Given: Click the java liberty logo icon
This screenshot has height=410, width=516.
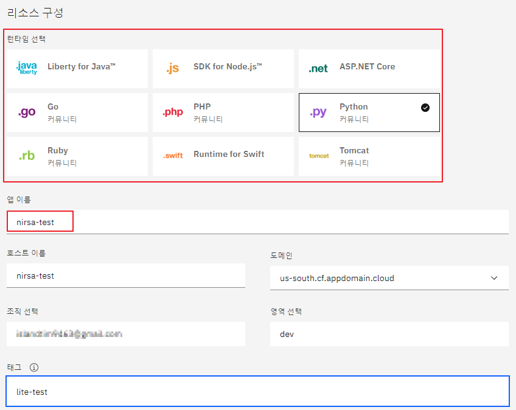Looking at the screenshot, I should pyautogui.click(x=27, y=68).
